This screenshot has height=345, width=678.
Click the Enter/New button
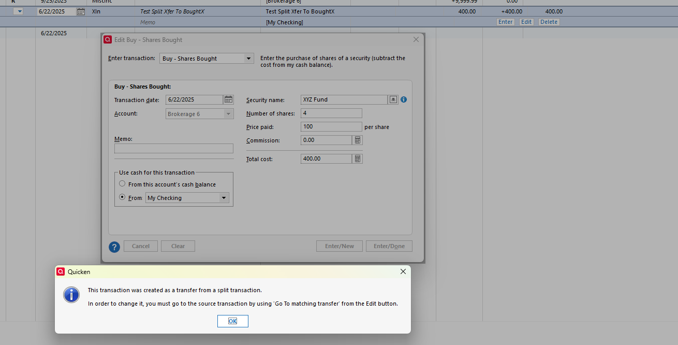tap(340, 246)
